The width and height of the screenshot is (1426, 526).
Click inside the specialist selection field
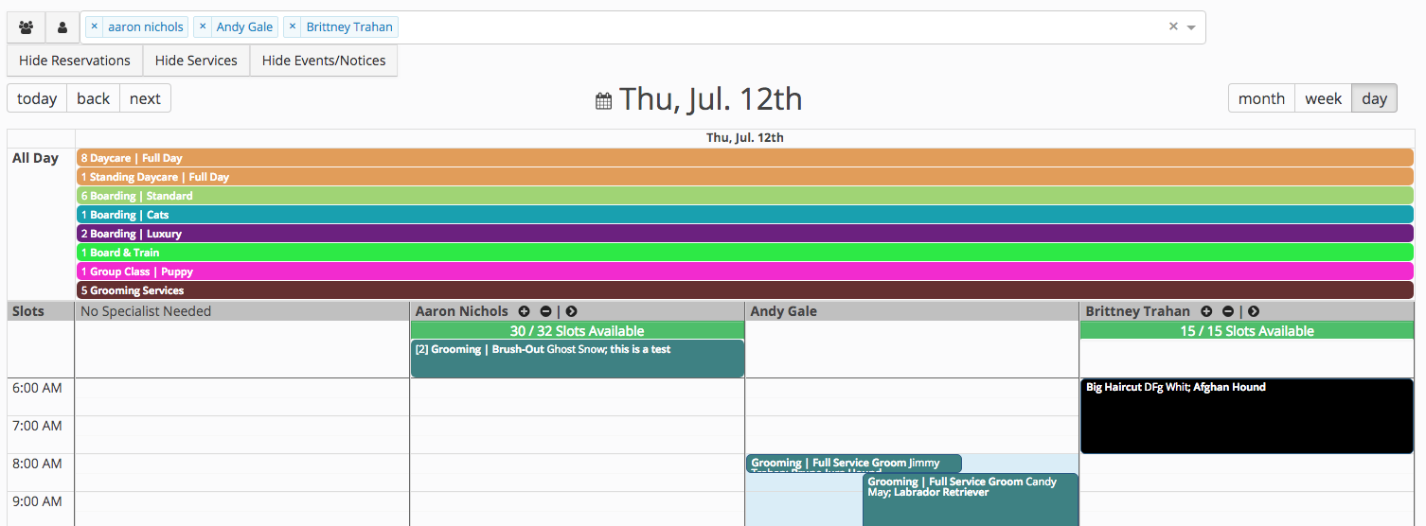point(643,27)
